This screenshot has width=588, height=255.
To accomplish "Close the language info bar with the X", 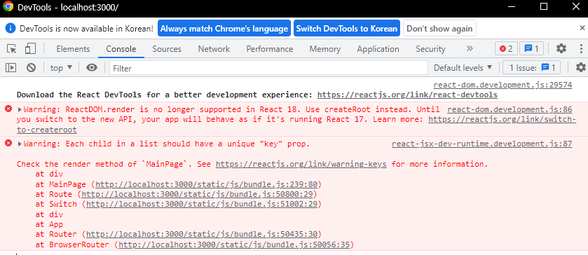I will pyautogui.click(x=582, y=28).
